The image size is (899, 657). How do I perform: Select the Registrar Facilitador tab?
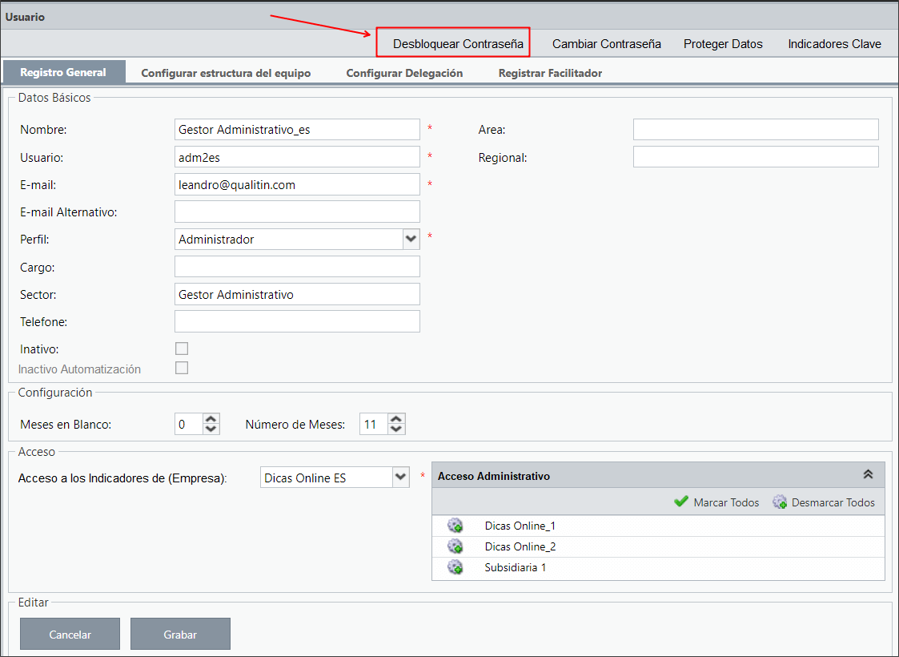(551, 73)
